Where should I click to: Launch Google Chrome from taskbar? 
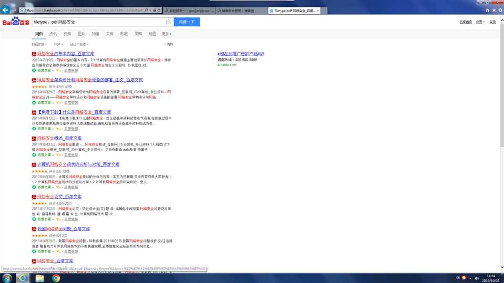click(x=56, y=278)
